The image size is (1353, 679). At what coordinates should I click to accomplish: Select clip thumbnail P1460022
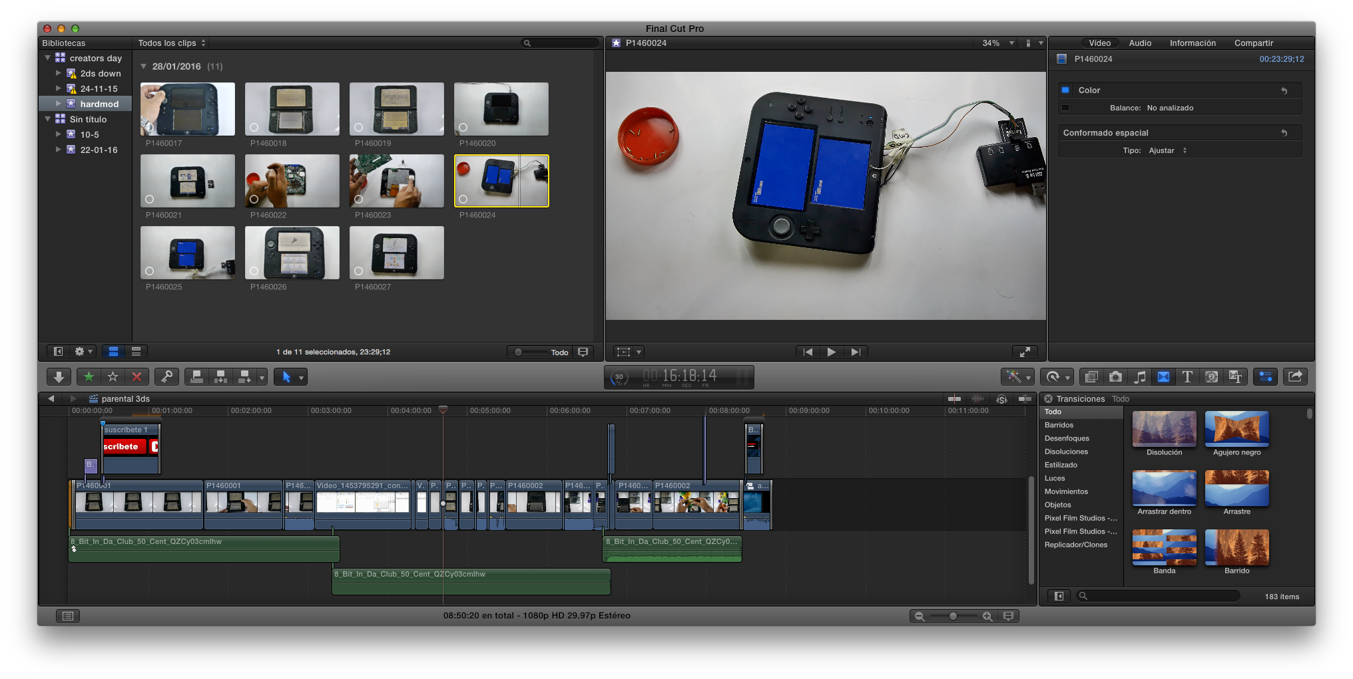[x=292, y=181]
